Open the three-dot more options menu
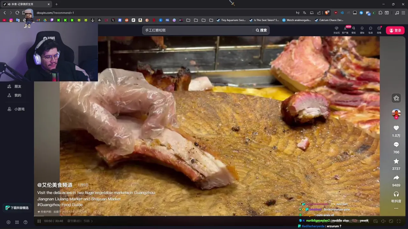408x229 pixels. pyautogui.click(x=396, y=208)
